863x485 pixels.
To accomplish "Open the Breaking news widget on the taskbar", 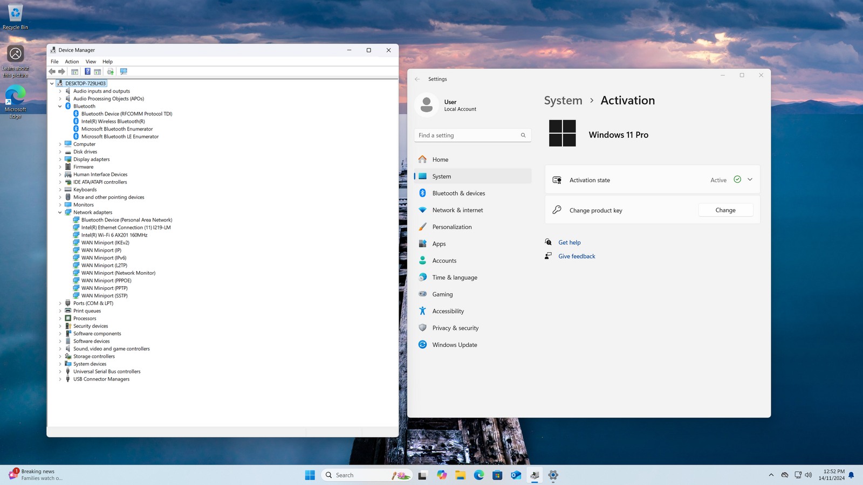I will [x=36, y=475].
